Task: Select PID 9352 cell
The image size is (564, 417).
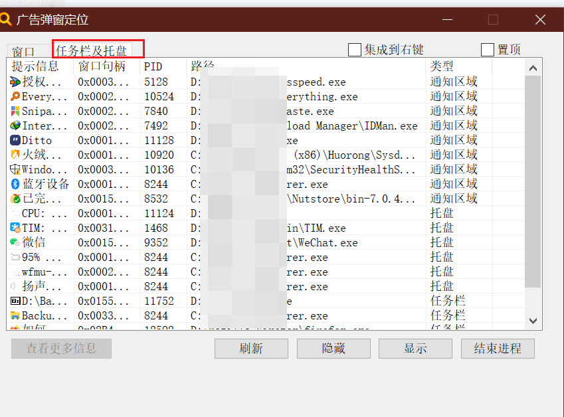Action: click(x=156, y=242)
